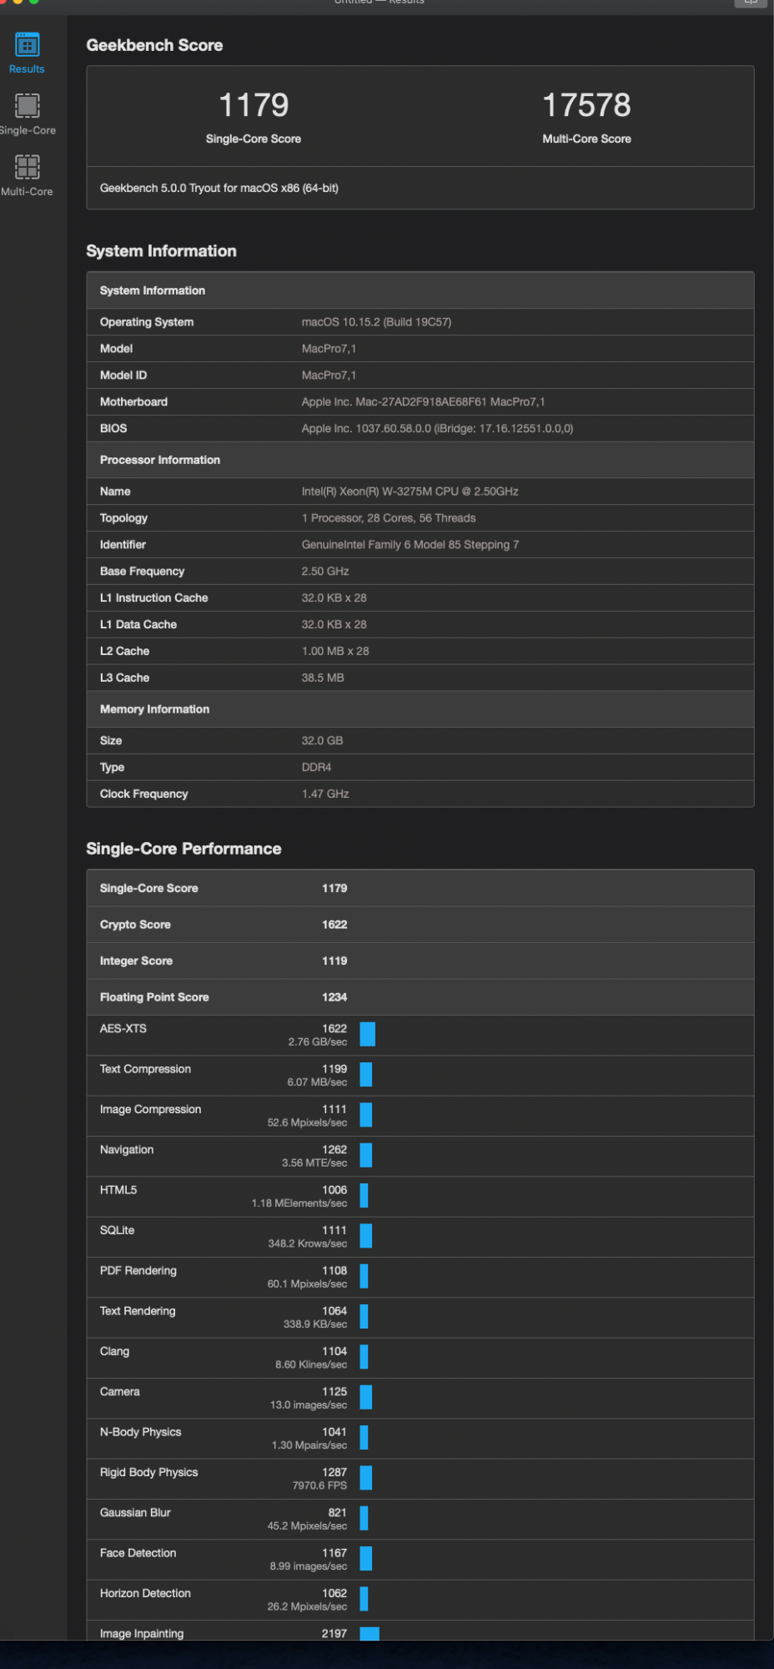The width and height of the screenshot is (774, 1669).
Task: Click the PDF Rendering benchmark label
Action: coord(138,1271)
